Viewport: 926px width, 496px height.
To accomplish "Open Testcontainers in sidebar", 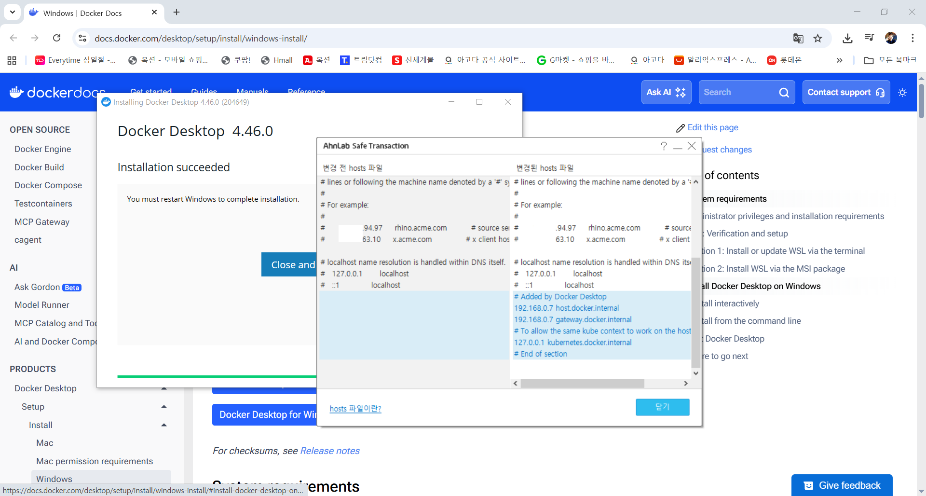I will [x=43, y=204].
